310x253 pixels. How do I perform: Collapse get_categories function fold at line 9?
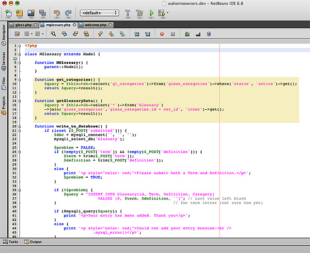20,80
